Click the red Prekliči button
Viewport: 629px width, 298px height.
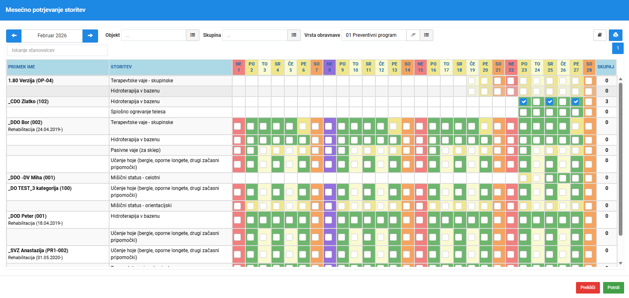[588, 287]
